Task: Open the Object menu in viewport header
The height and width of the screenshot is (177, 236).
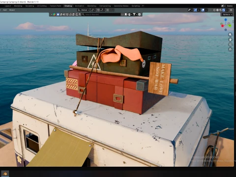Action: coord(12,10)
